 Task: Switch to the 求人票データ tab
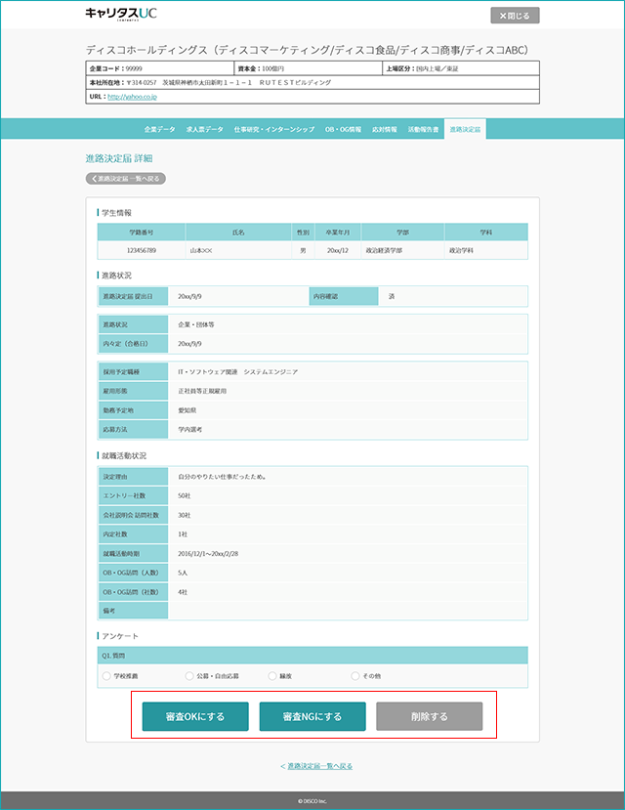click(204, 129)
